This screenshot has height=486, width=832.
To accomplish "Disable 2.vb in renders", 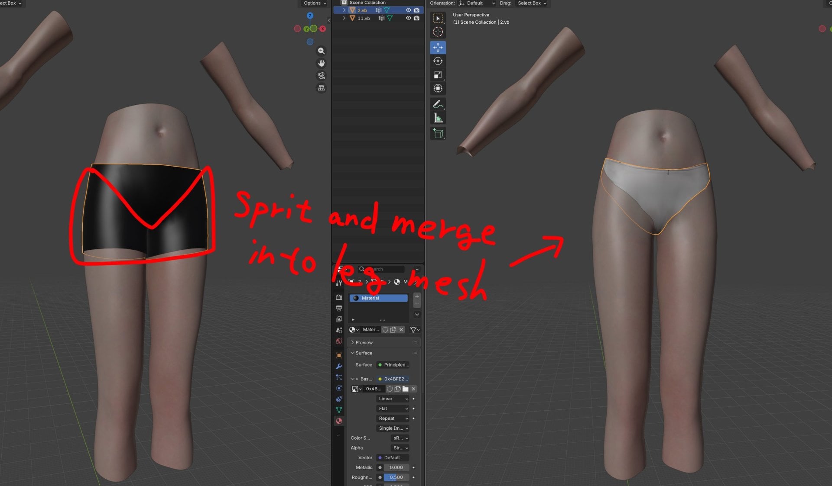I will point(416,10).
